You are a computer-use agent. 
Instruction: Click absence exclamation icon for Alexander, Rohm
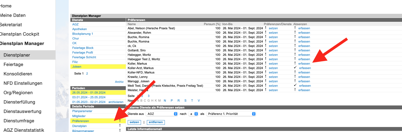point(295,33)
